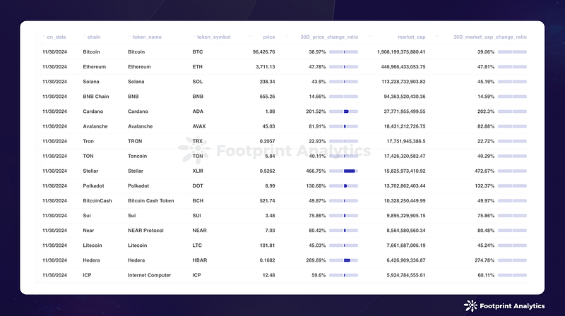This screenshot has height=316, width=565.
Task: Click the Footprint Analytics brand text
Action: [512, 306]
